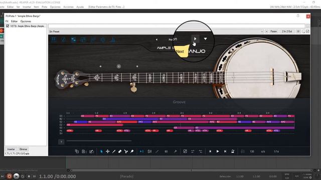Toggle the metronome icon in riffer toolbar
Viewport: 321px width, 180px height.
[x=233, y=151]
